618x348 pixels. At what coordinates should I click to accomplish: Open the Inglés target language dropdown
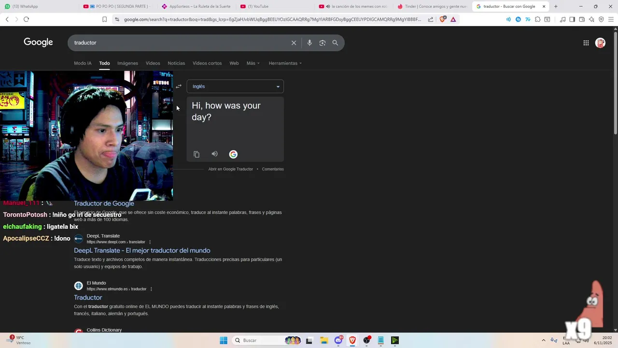(235, 87)
